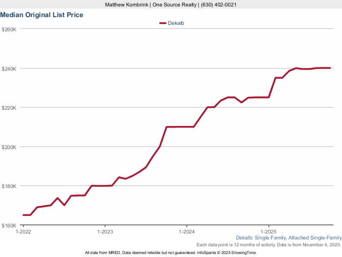Viewport: 342px width, 257px height.
Task: Click the red Dekalb legend line swatch
Action: point(162,24)
